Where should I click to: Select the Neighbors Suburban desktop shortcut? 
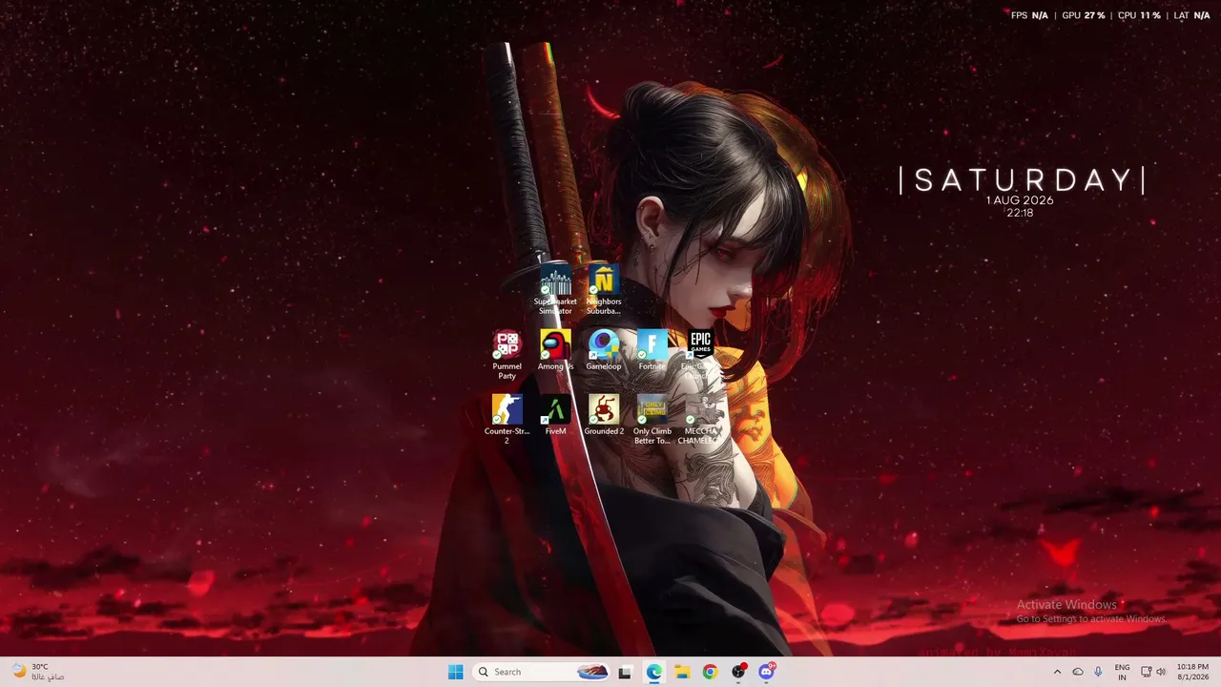pyautogui.click(x=604, y=290)
